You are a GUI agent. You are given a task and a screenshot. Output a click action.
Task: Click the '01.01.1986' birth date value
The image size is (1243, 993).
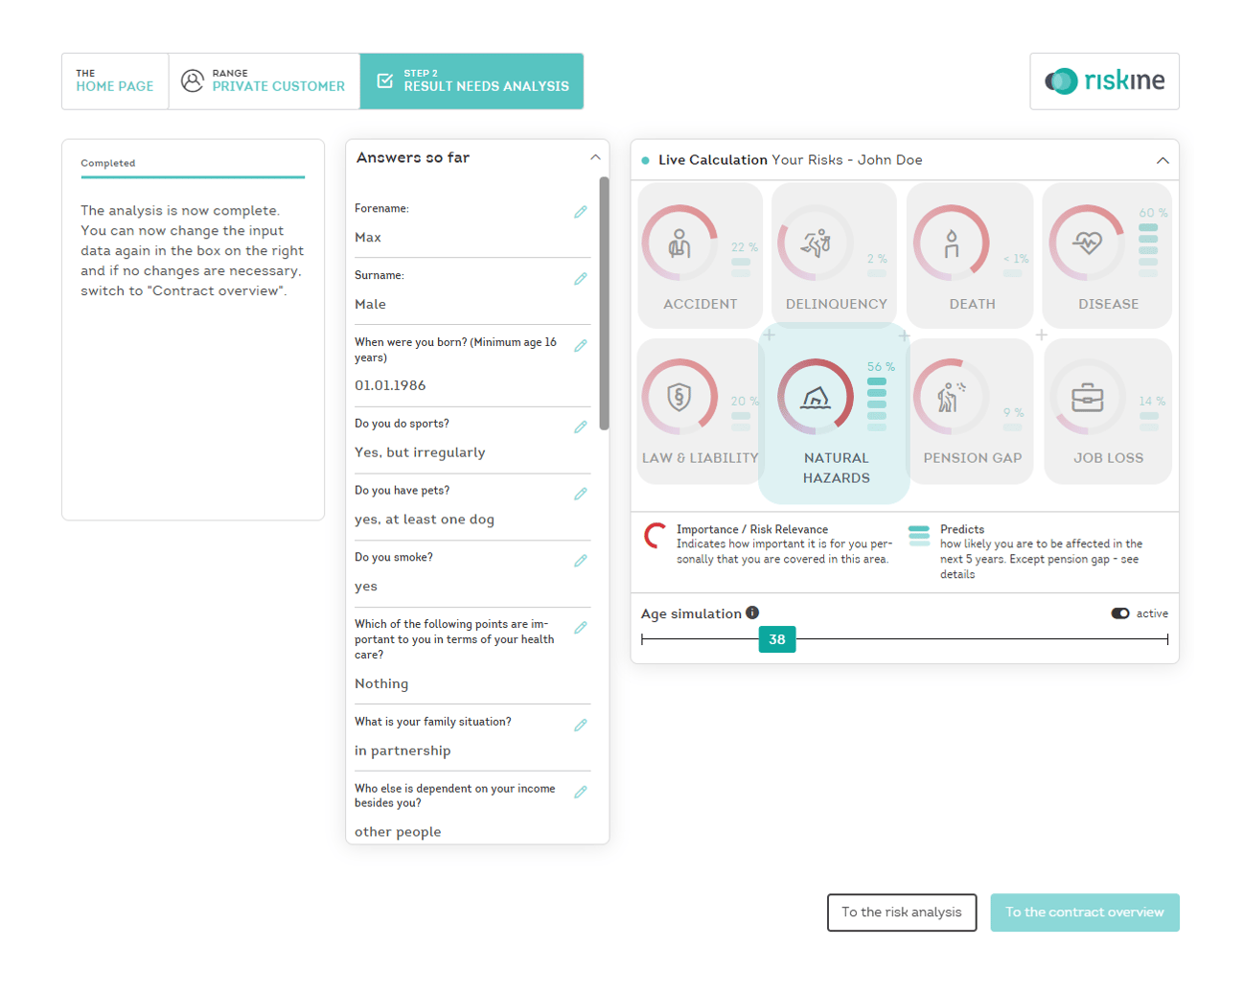coord(390,385)
